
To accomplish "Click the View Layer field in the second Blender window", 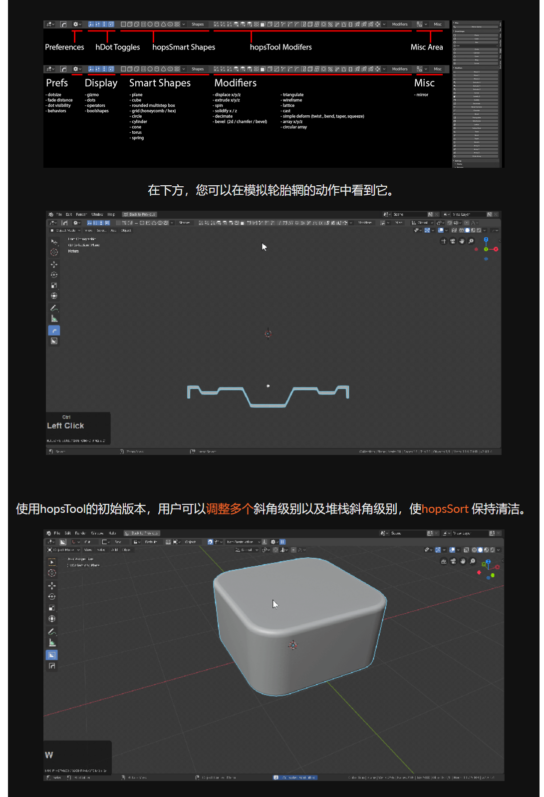I will (469, 533).
